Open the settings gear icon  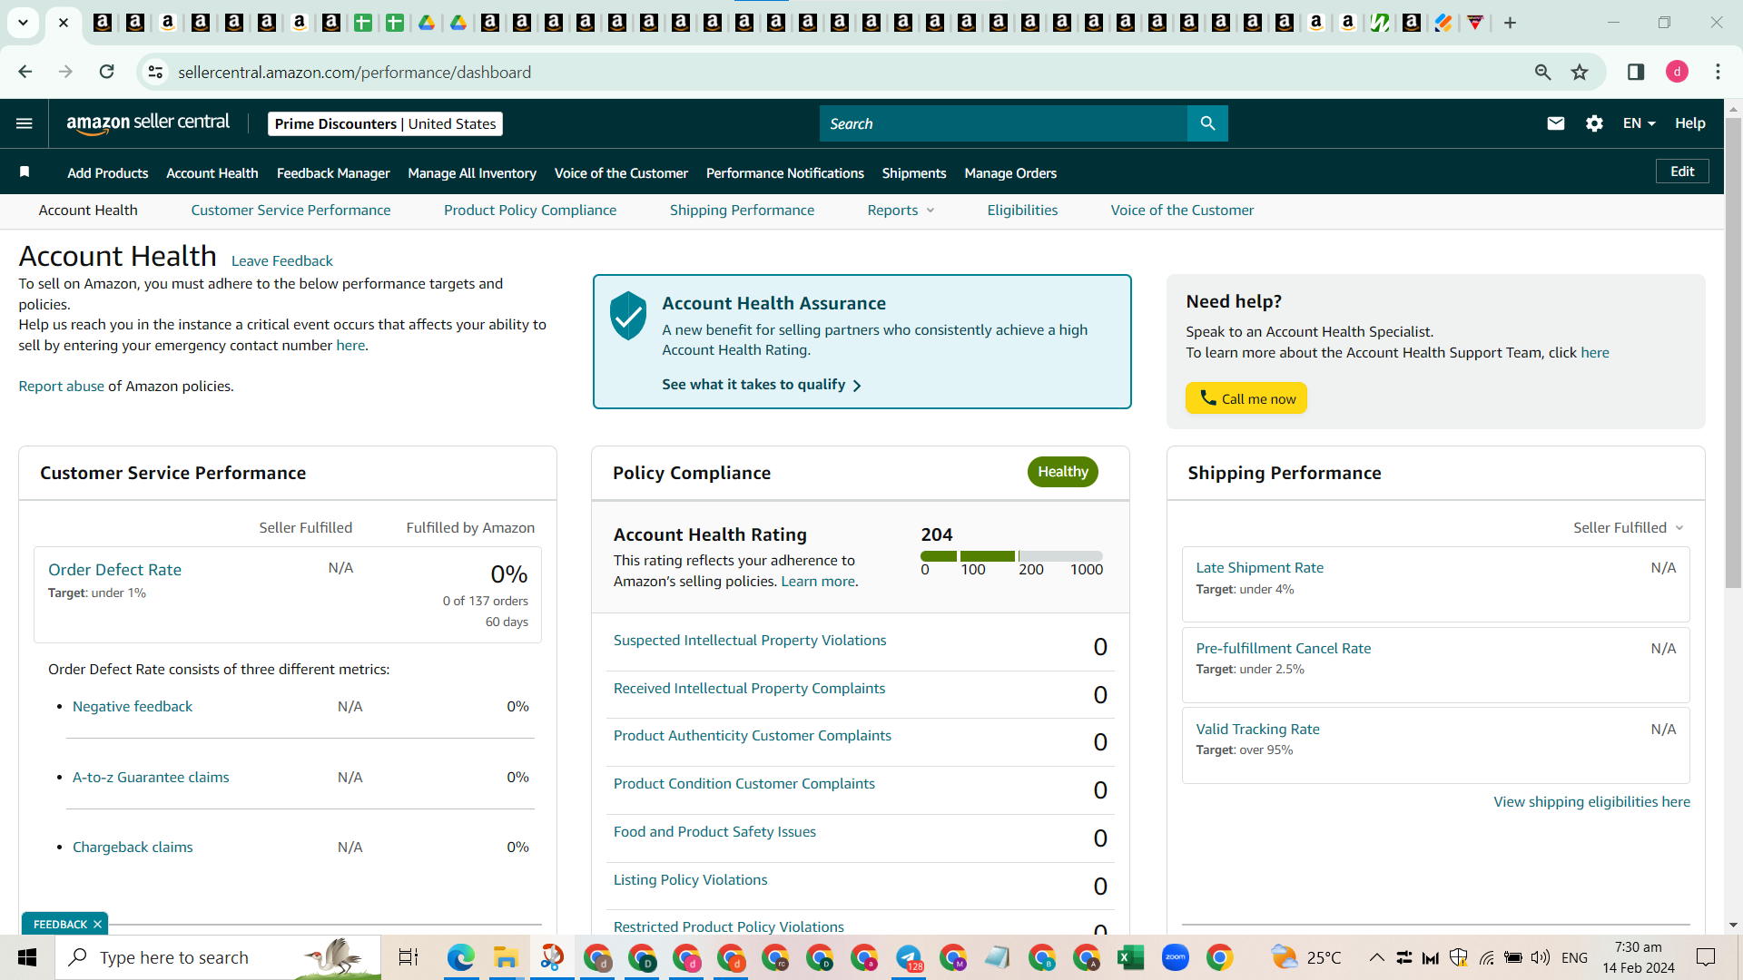[1594, 123]
